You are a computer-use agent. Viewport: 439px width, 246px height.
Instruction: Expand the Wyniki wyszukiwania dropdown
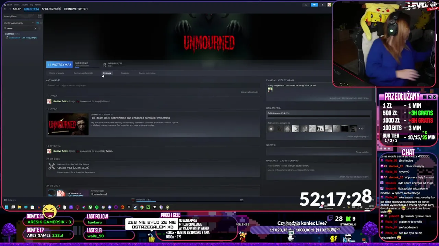(19, 23)
